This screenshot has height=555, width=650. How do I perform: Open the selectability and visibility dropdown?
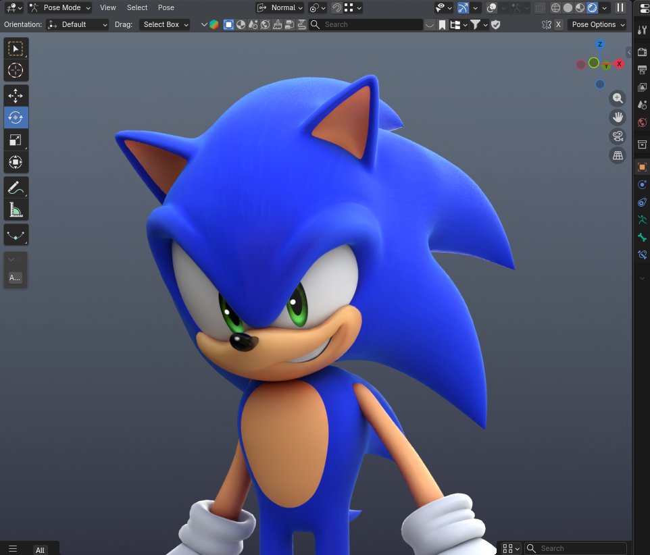click(443, 7)
